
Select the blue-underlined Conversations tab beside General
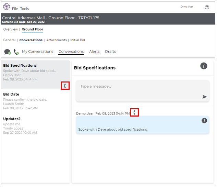pyautogui.click(x=31, y=40)
